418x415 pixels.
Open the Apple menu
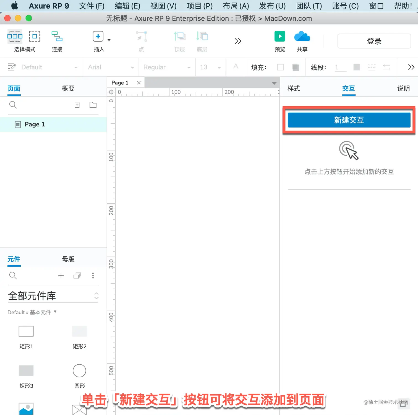[x=14, y=6]
